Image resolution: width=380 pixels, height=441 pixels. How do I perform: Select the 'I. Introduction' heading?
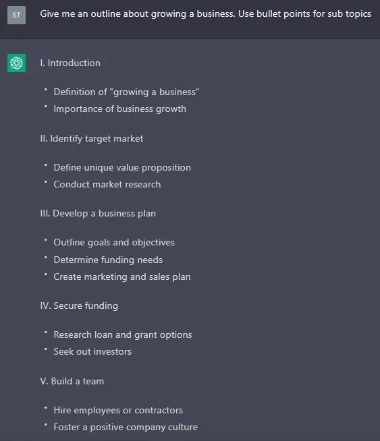tap(70, 63)
